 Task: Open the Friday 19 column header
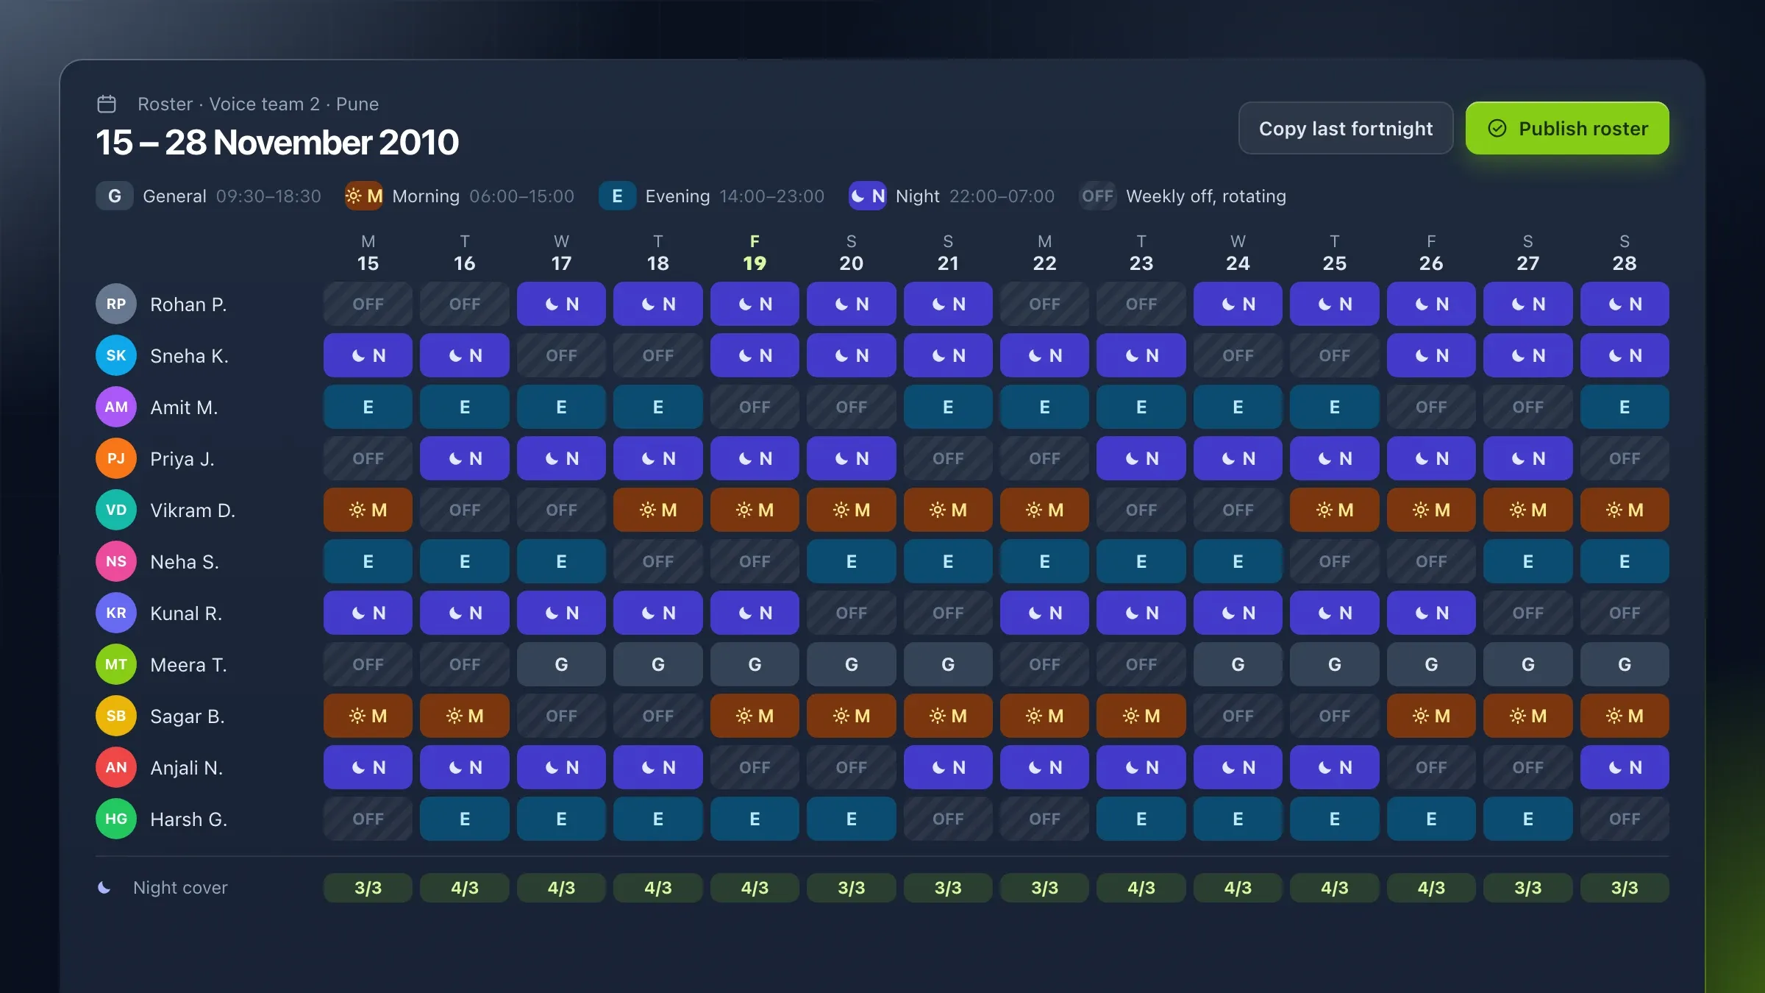click(x=755, y=253)
